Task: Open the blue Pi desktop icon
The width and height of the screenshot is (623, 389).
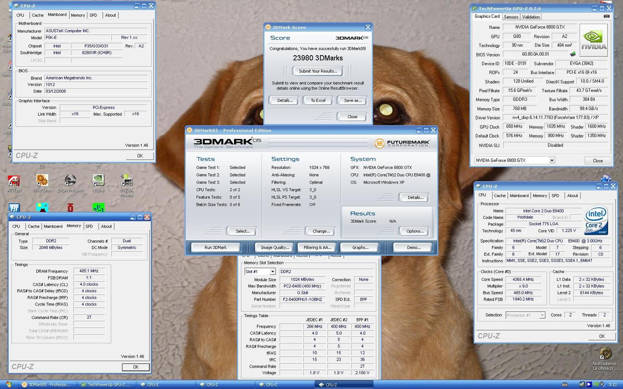Action: coord(14,207)
